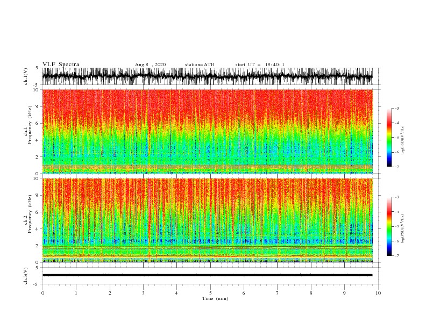Click the "Time (min)" axis title
Image resolution: width=426 pixels, height=329 pixels.
pos(215,298)
